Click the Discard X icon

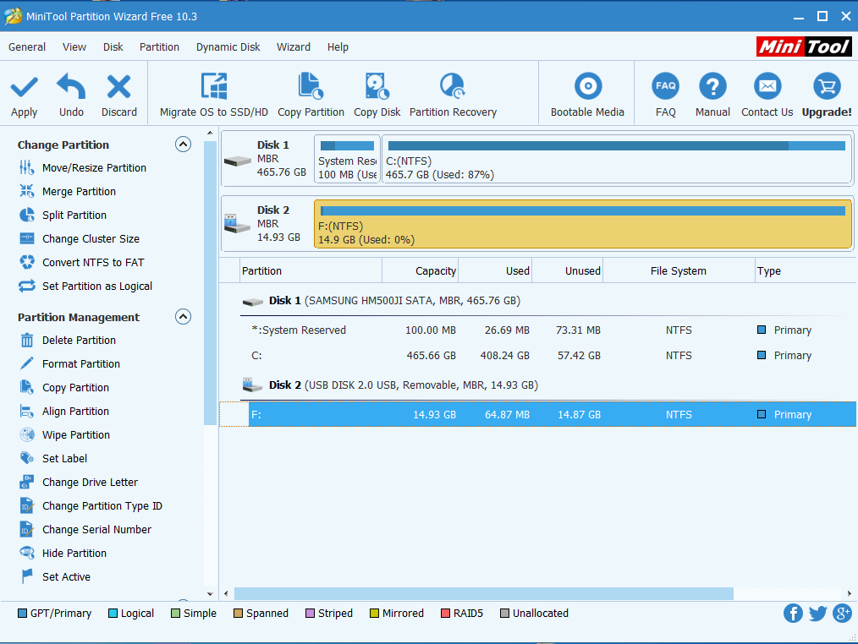click(x=118, y=86)
